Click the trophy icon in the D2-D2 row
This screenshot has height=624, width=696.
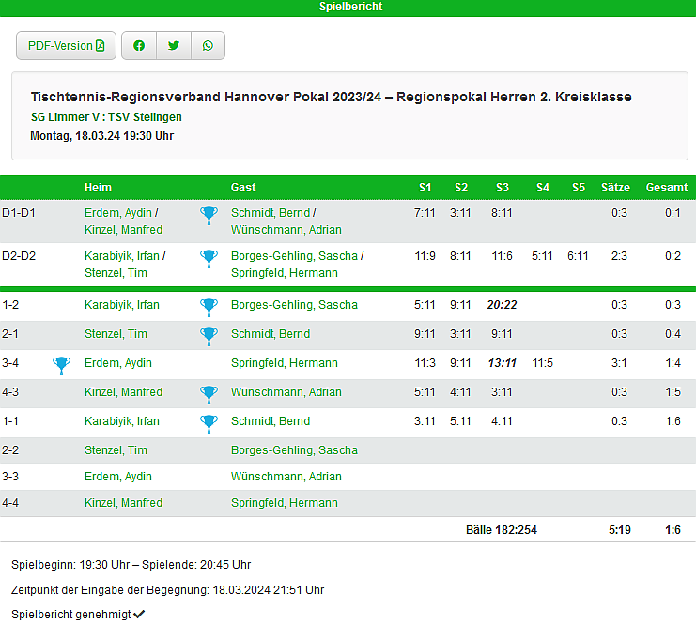coord(209,259)
